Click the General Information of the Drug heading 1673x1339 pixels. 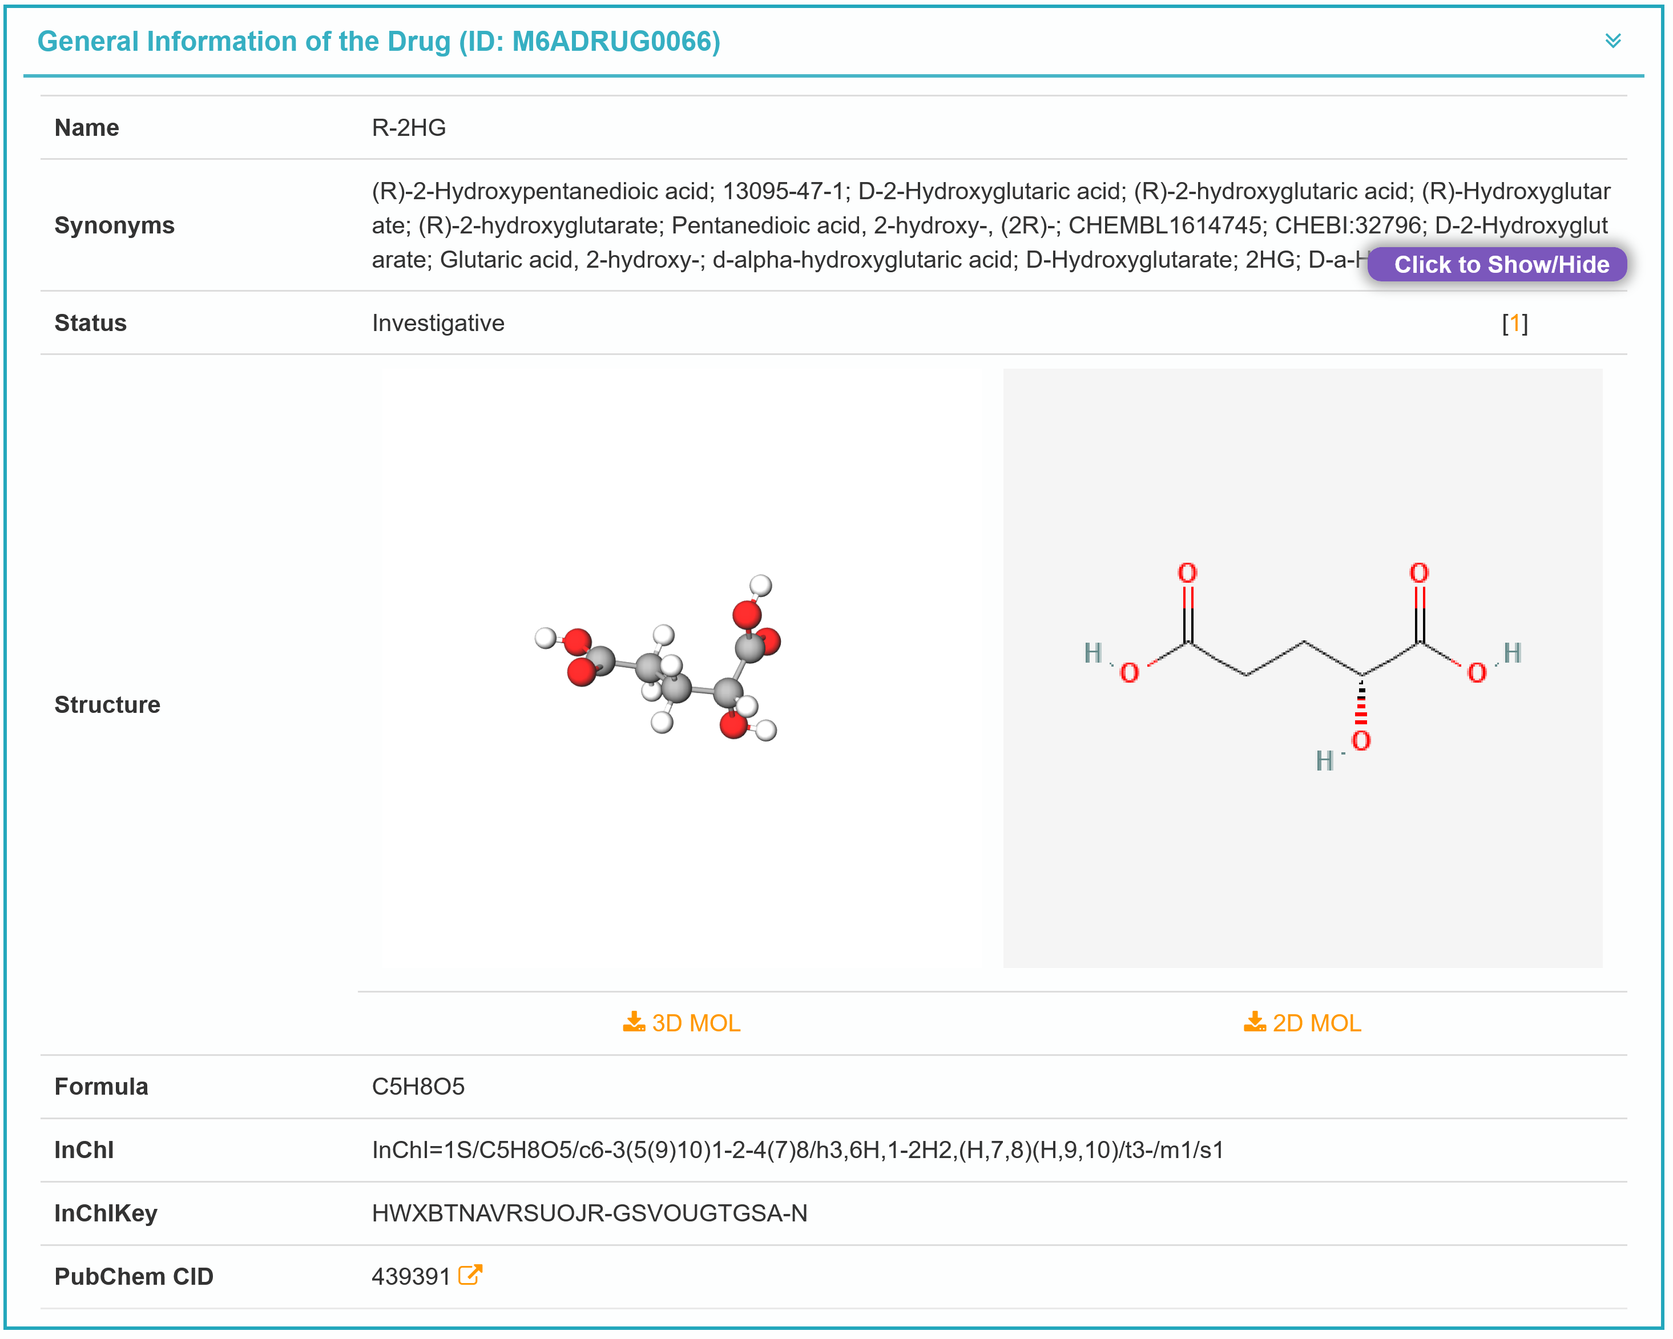tap(378, 41)
